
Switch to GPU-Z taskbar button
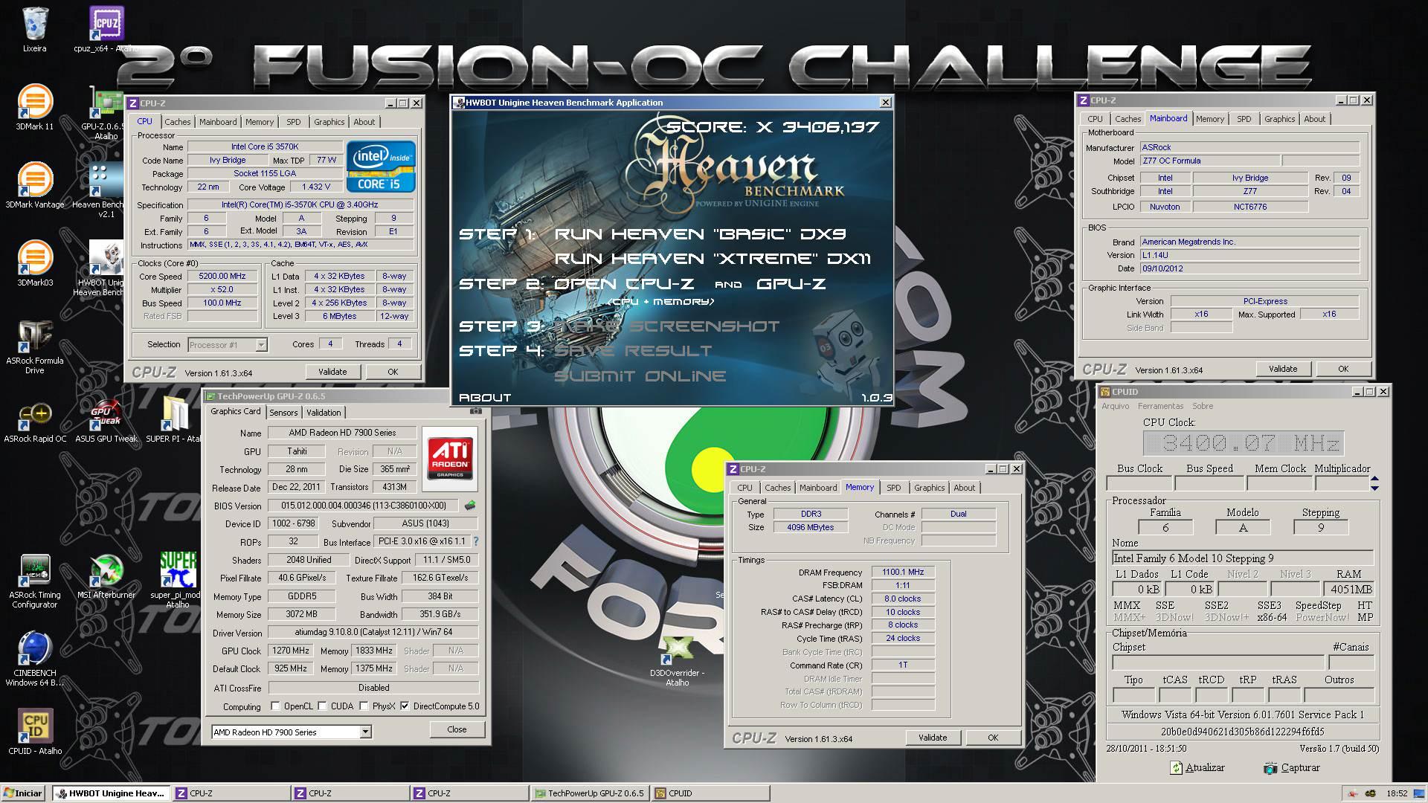[x=591, y=793]
